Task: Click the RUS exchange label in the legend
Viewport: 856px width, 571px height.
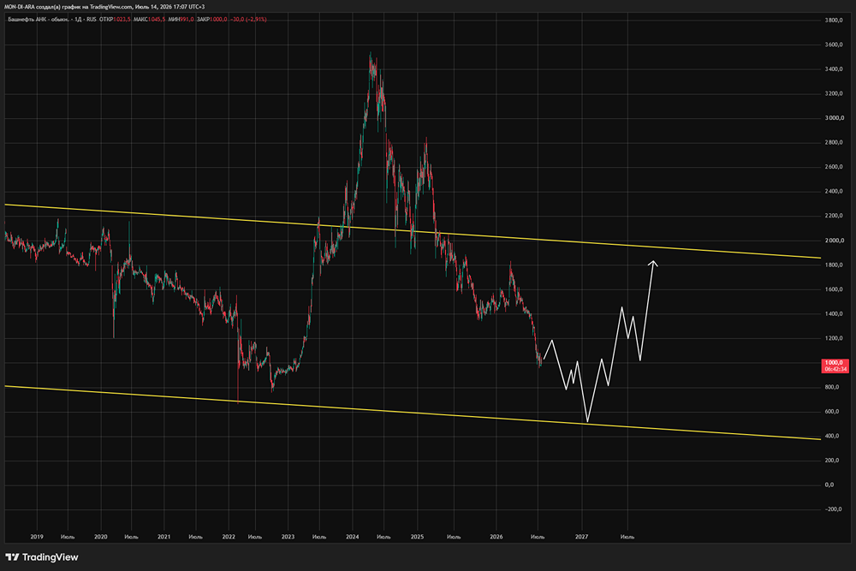Action: pos(92,19)
